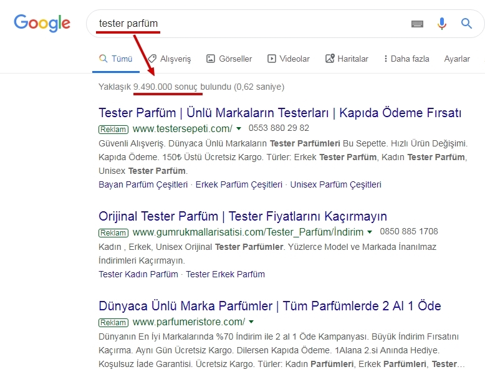Click Reklam badge on parfumeristore ad

tap(113, 323)
